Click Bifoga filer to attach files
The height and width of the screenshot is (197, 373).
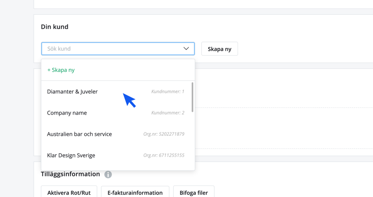tap(193, 192)
